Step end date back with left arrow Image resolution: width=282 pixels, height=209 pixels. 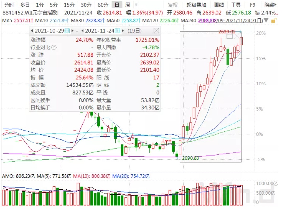click(x=83, y=31)
